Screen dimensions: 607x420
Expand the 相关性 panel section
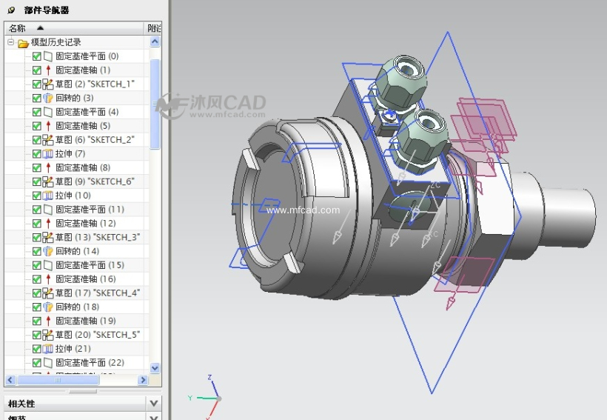pos(154,404)
